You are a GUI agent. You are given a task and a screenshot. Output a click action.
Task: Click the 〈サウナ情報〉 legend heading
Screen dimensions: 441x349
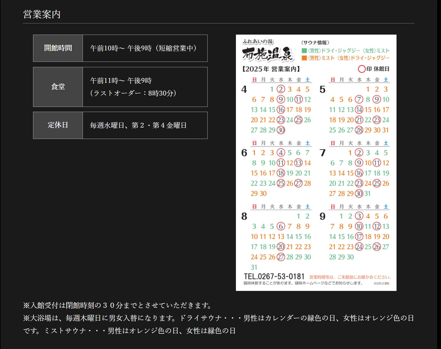click(x=315, y=42)
